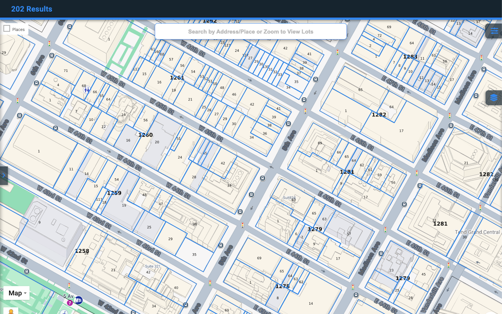Click the restroom icon near lot 68

coord(87,90)
